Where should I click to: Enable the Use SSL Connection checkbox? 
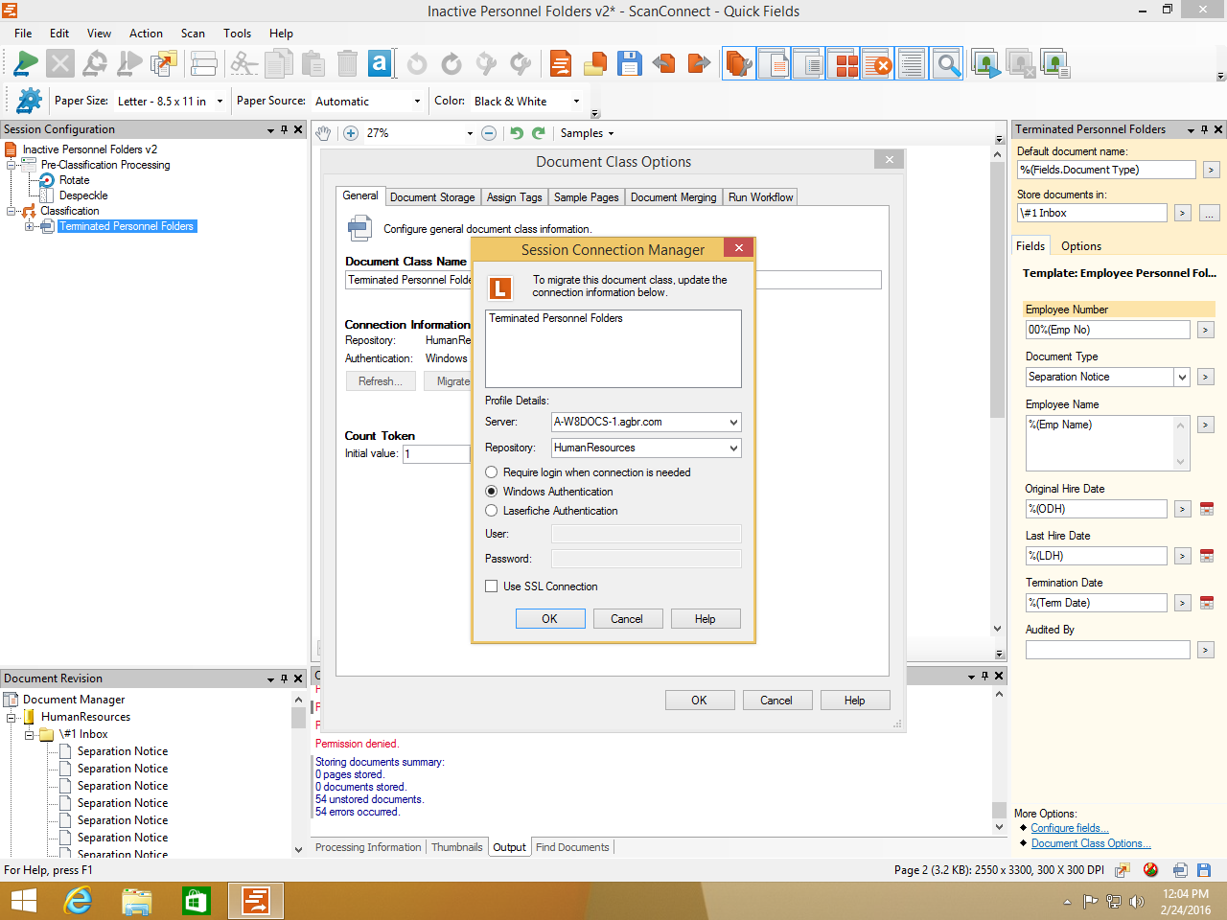(x=492, y=586)
